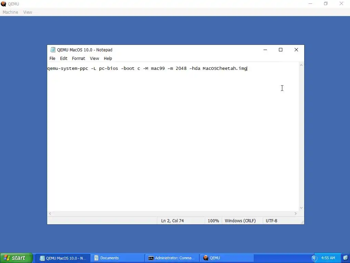Viewport: 350px width, 263px height.
Task: Click the resize grip in Notepad corner
Action: point(302,222)
